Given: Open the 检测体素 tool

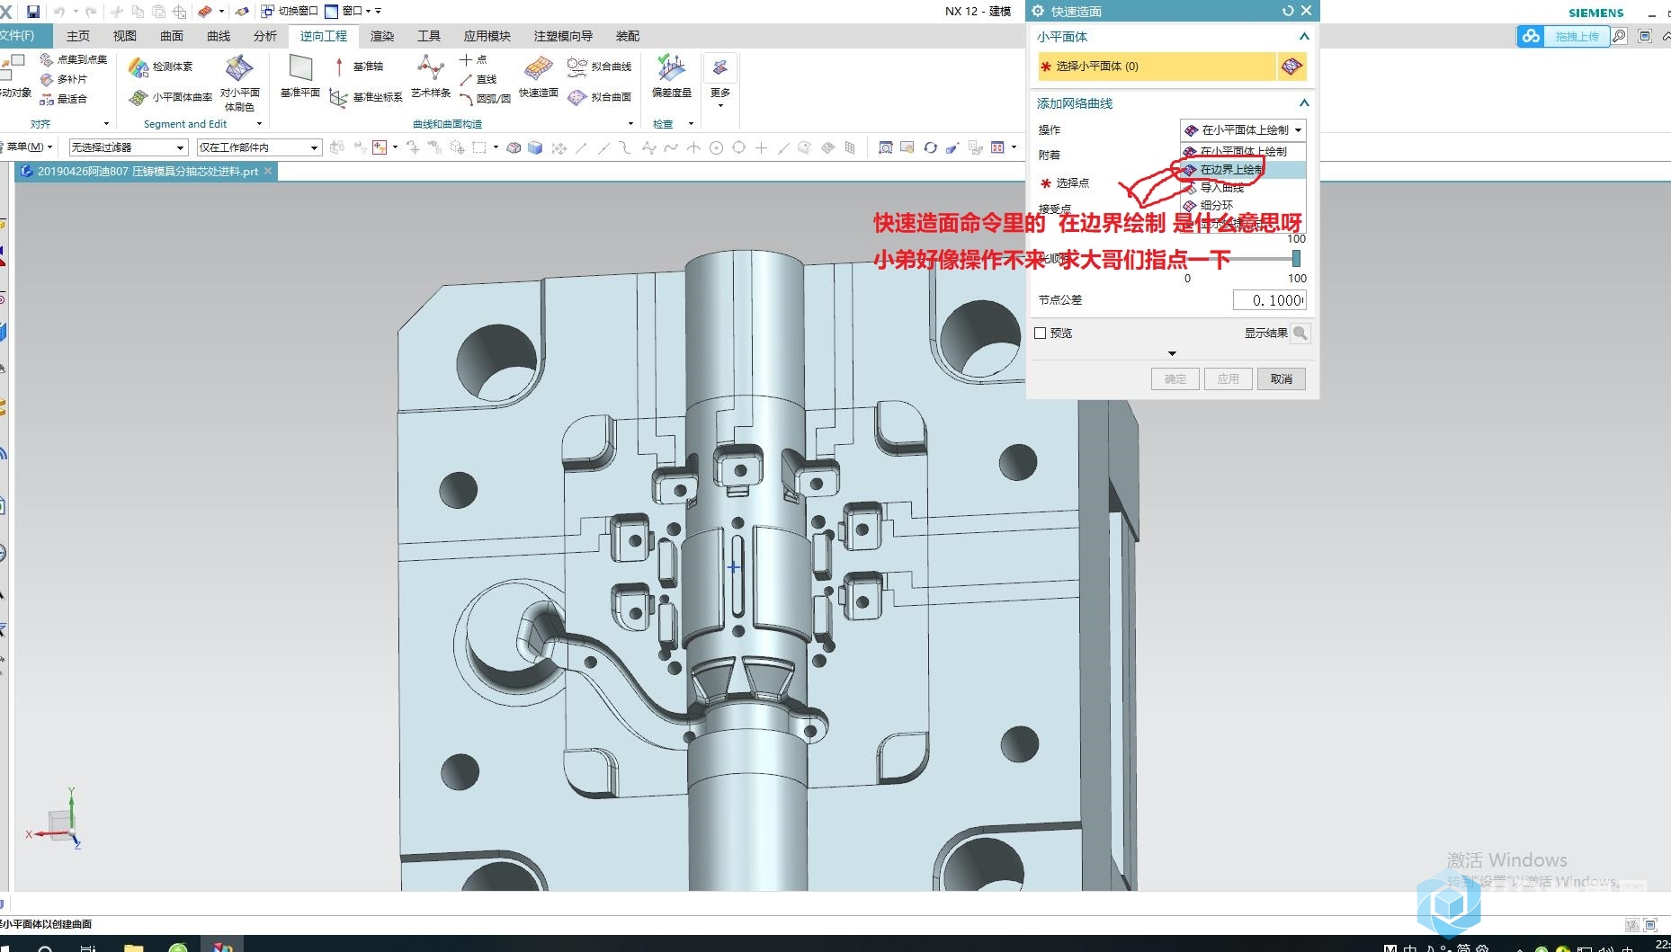Looking at the screenshot, I should coord(161,67).
